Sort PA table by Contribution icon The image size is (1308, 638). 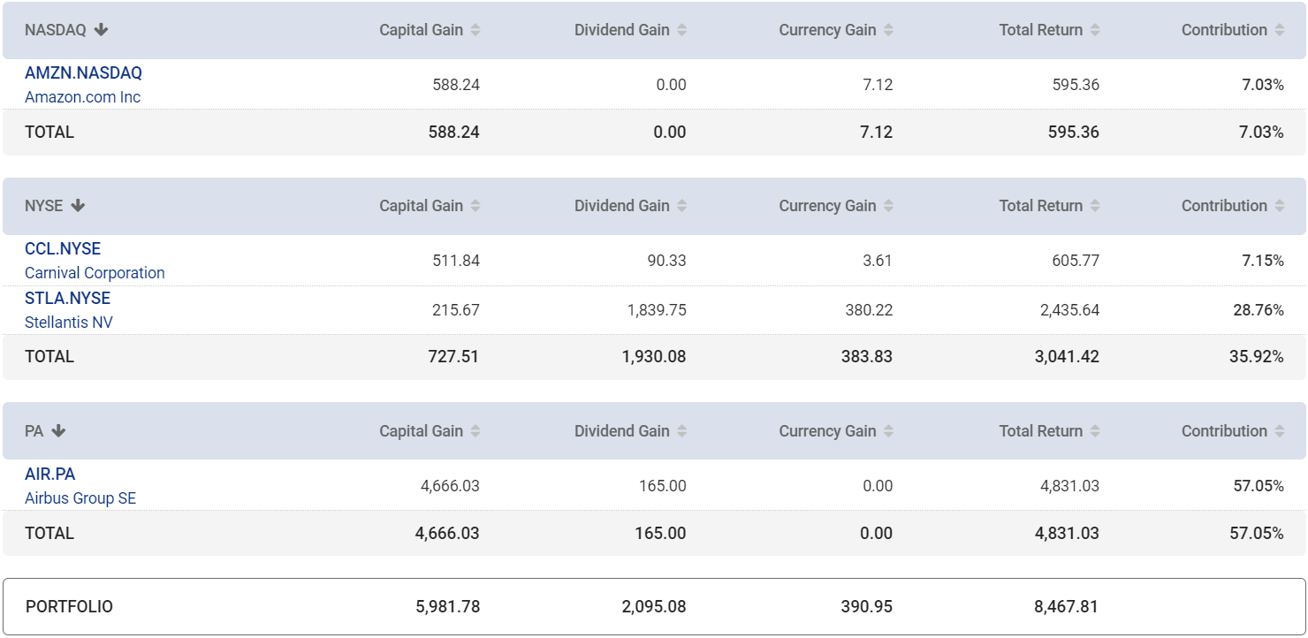pyautogui.click(x=1280, y=431)
